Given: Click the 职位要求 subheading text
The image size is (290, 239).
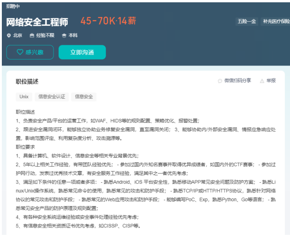Looking at the screenshot, I should coord(25,147).
